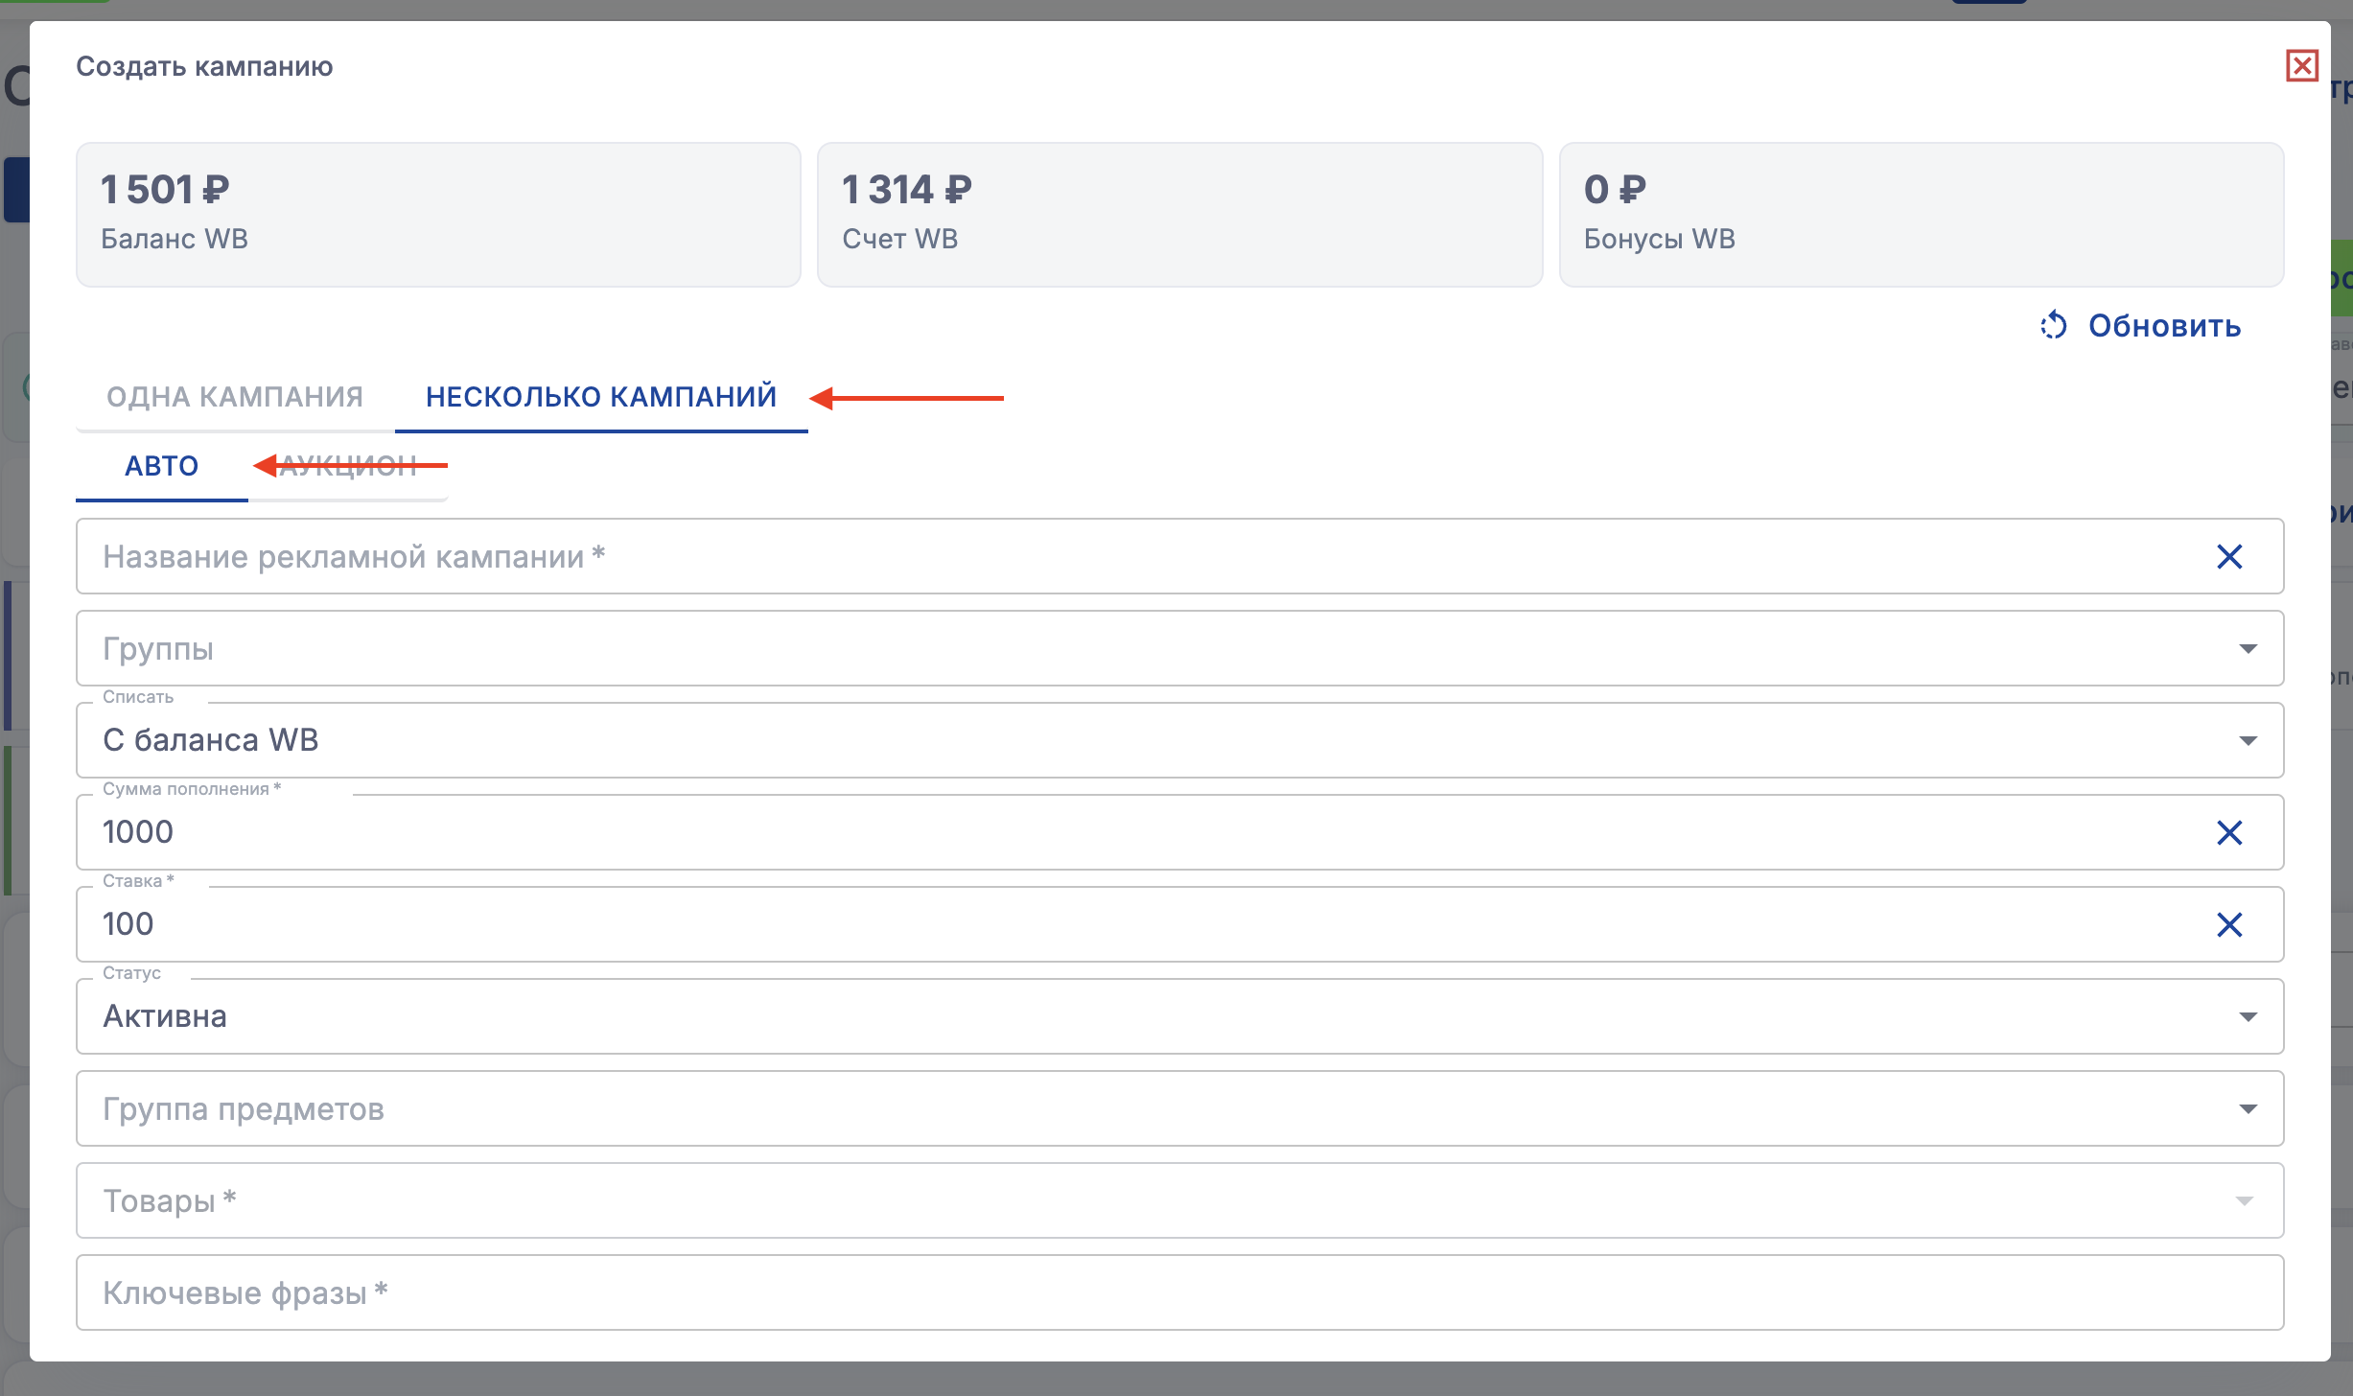Click the Баланс WB balance card

[438, 215]
